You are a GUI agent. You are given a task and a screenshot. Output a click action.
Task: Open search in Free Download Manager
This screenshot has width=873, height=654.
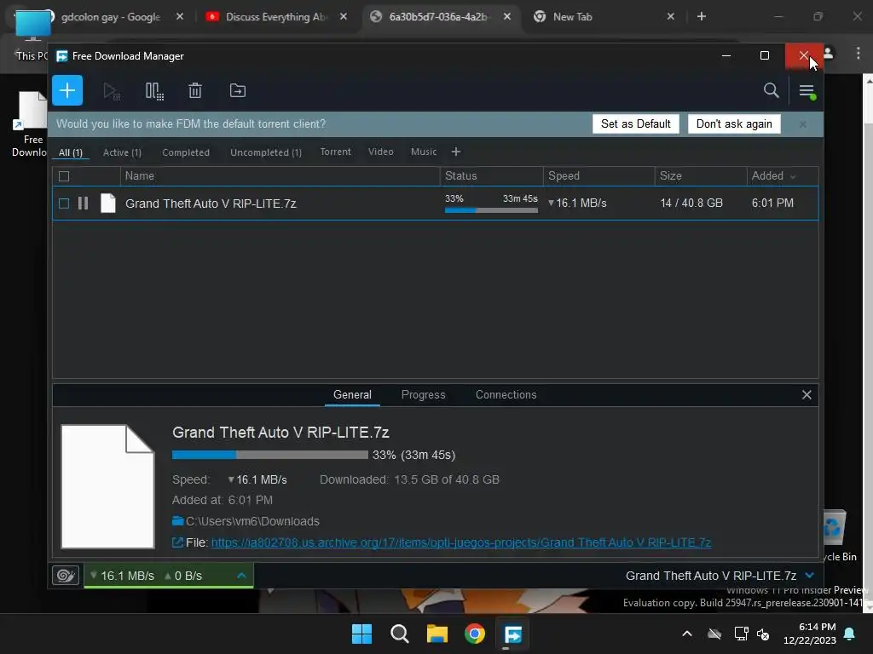pyautogui.click(x=771, y=90)
